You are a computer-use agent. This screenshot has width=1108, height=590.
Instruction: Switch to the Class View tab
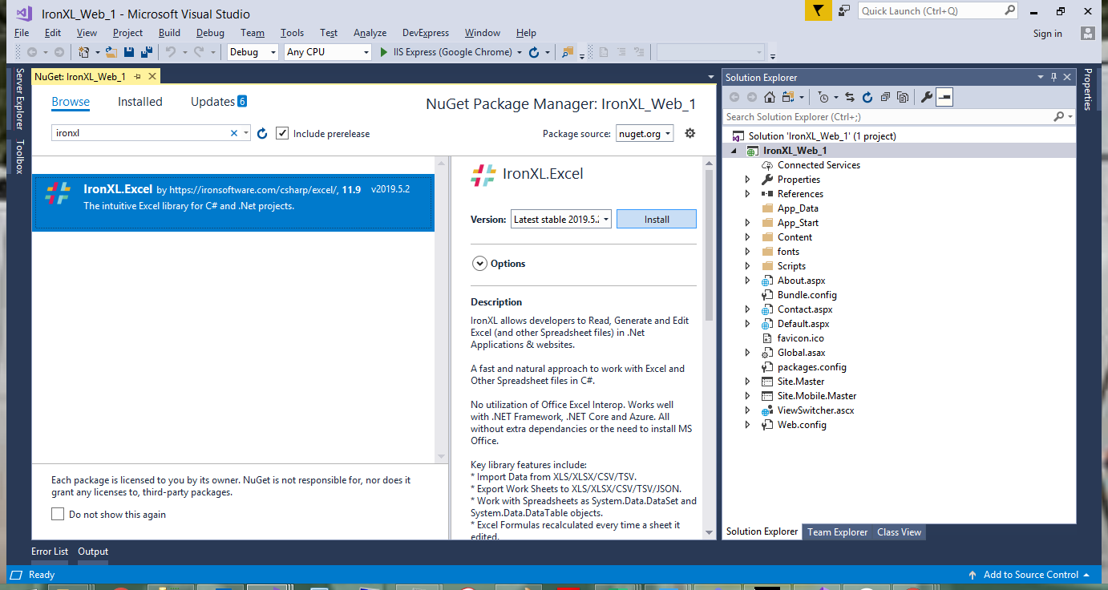899,532
